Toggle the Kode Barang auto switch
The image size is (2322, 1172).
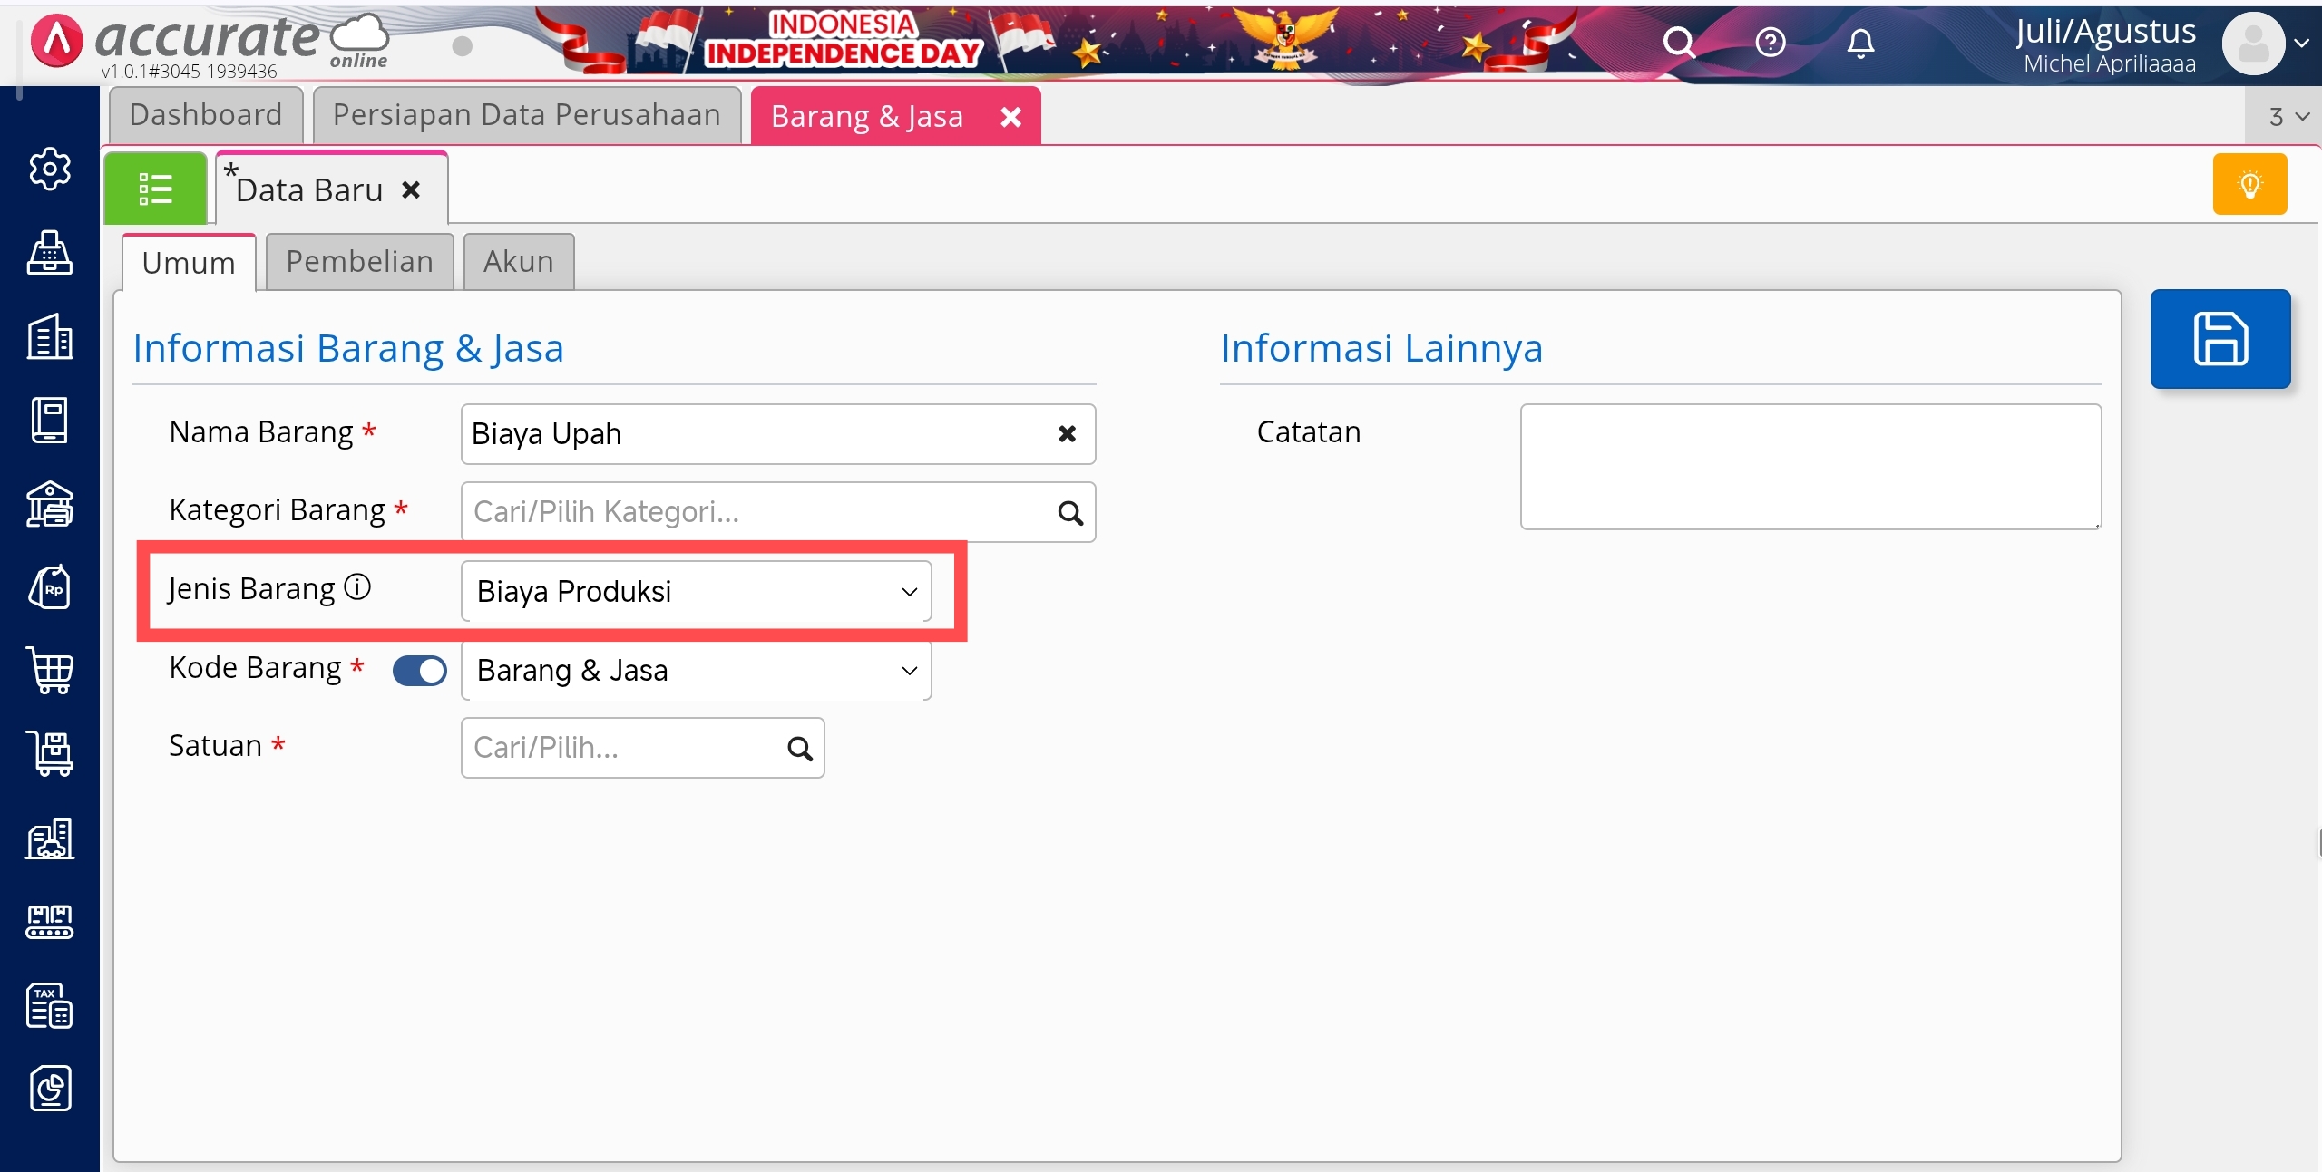420,670
